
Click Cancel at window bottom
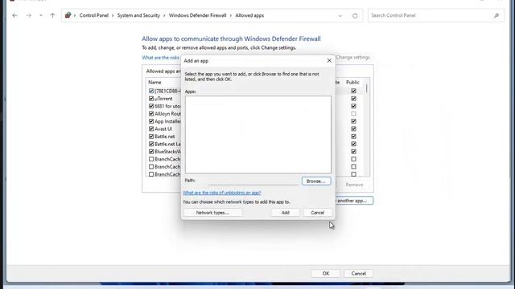358,273
